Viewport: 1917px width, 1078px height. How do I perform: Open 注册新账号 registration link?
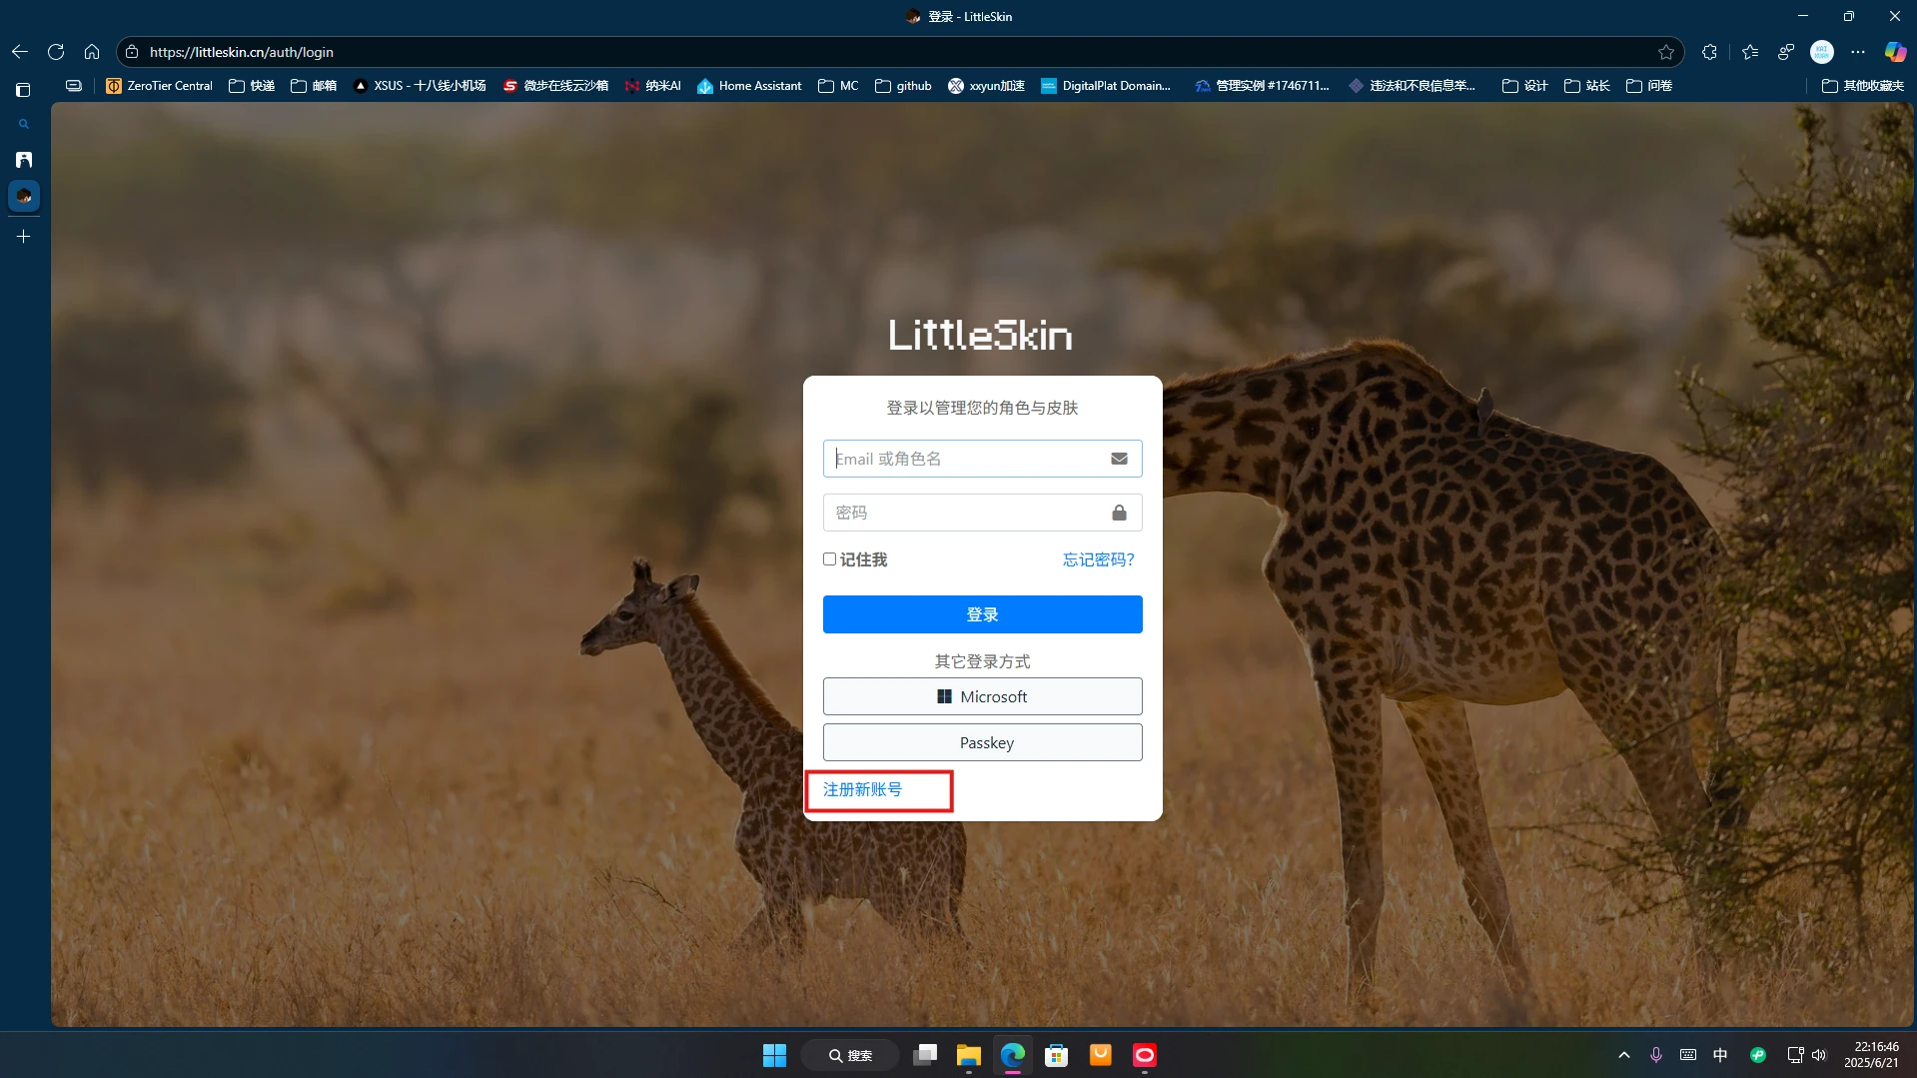click(862, 789)
